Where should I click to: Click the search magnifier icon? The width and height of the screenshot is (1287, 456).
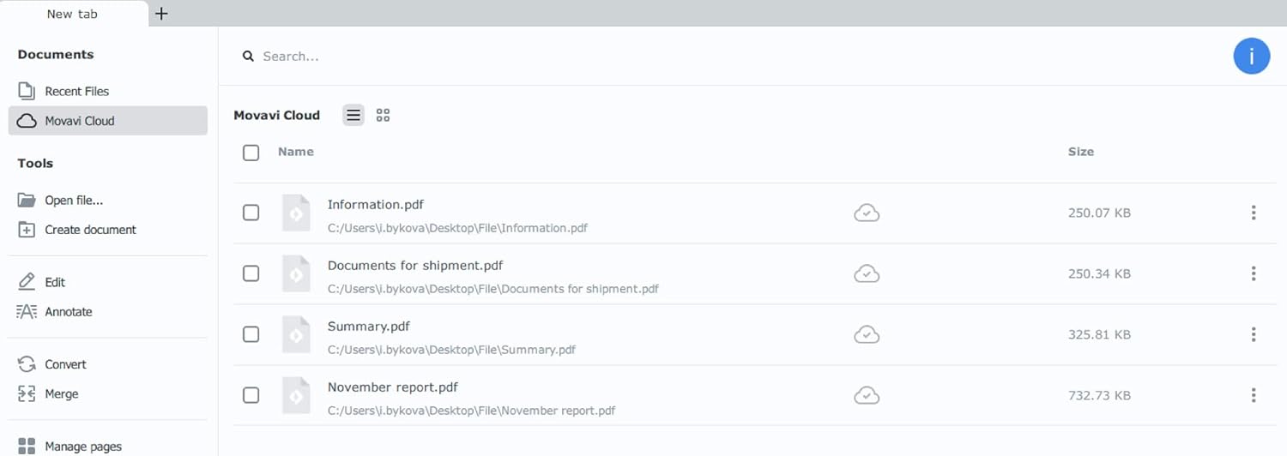[248, 57]
